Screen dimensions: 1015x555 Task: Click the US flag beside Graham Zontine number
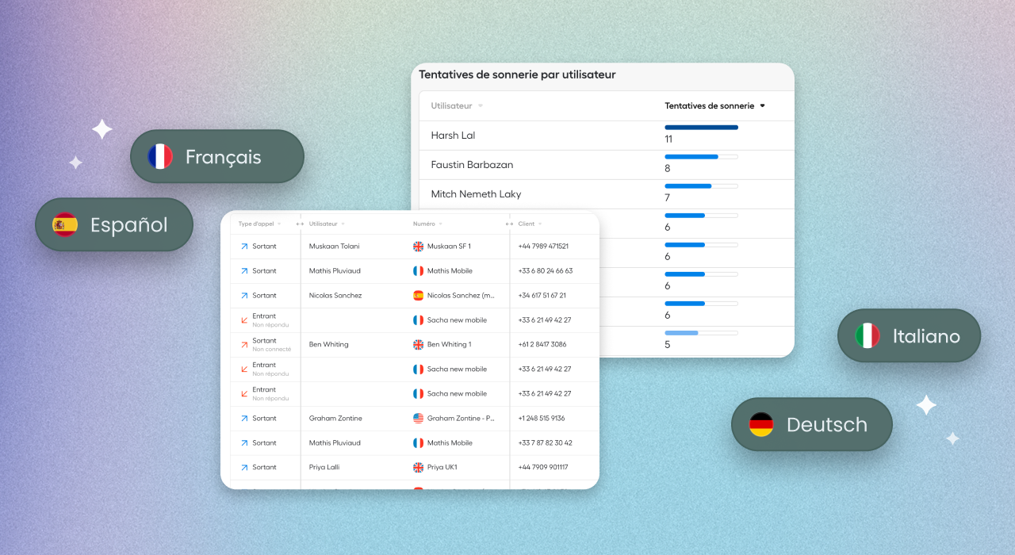(419, 419)
